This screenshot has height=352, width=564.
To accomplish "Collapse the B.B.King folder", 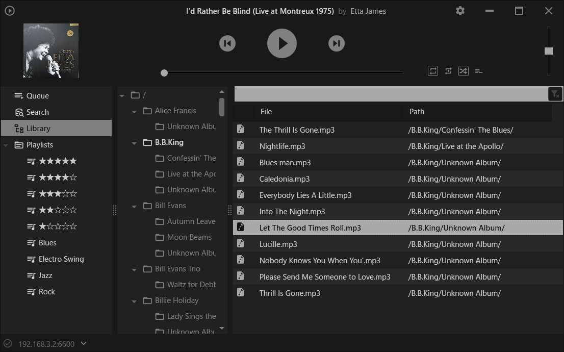I will point(134,143).
